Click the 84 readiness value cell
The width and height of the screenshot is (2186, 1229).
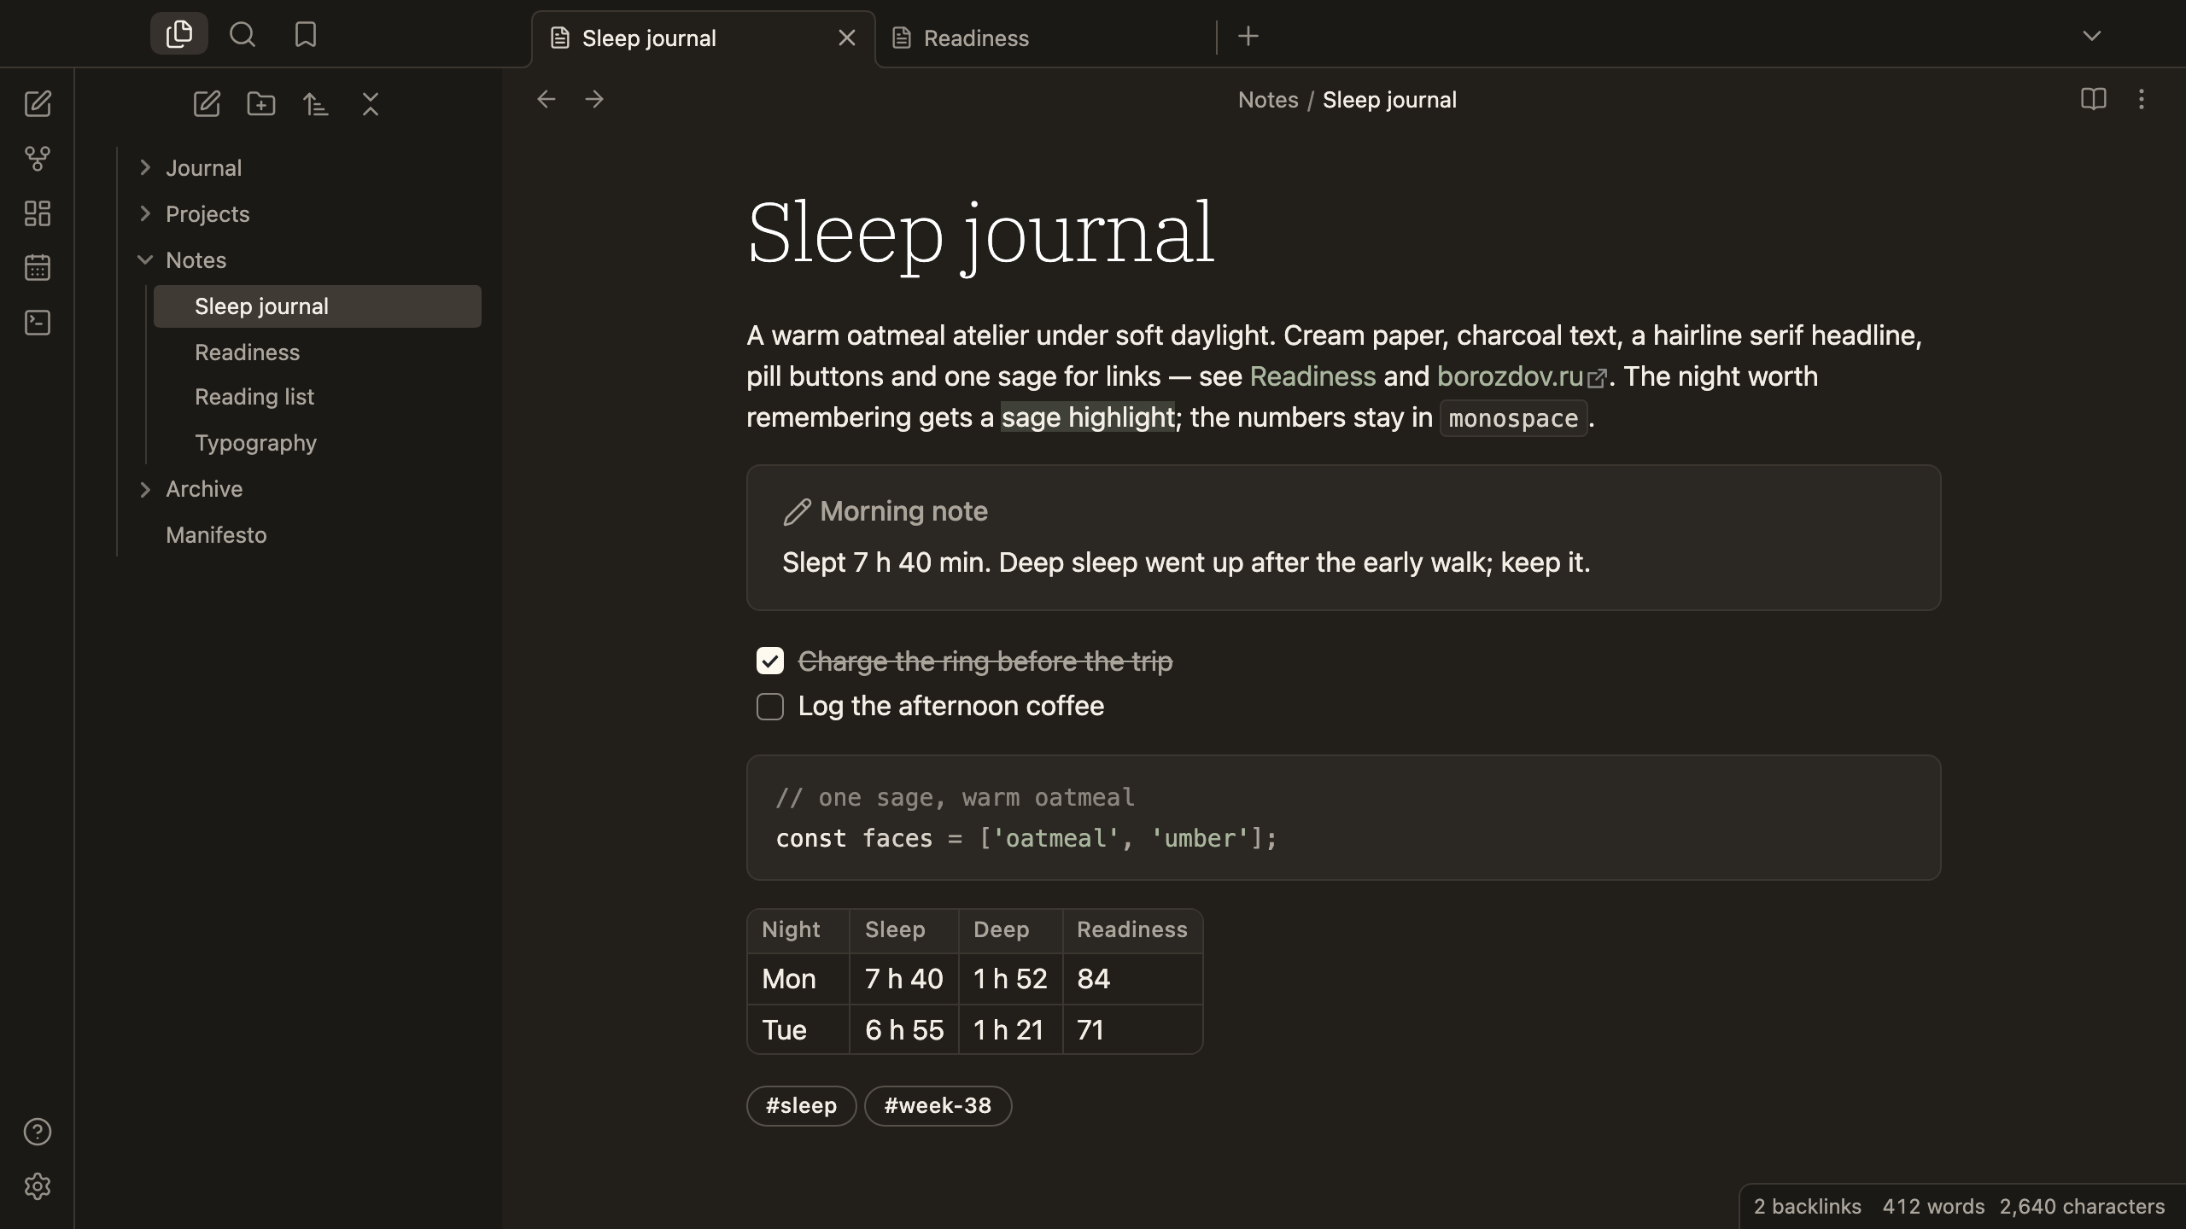[x=1132, y=979]
